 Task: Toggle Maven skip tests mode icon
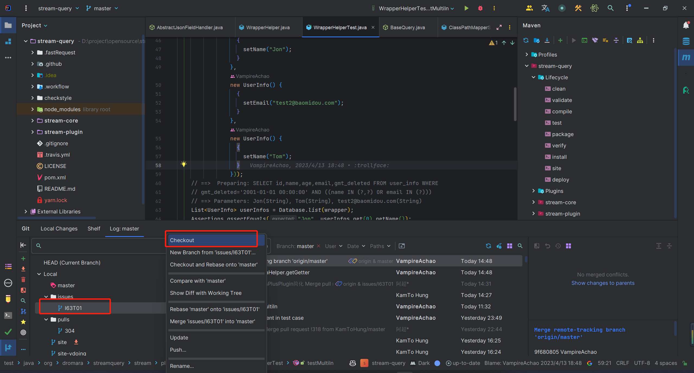pos(605,41)
